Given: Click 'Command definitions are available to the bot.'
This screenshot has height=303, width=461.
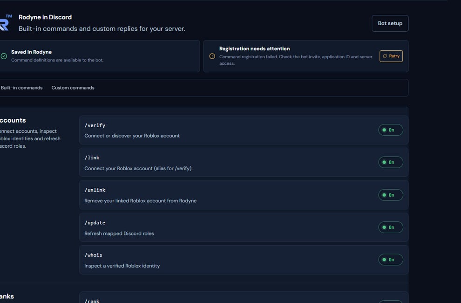Looking at the screenshot, I should point(57,60).
